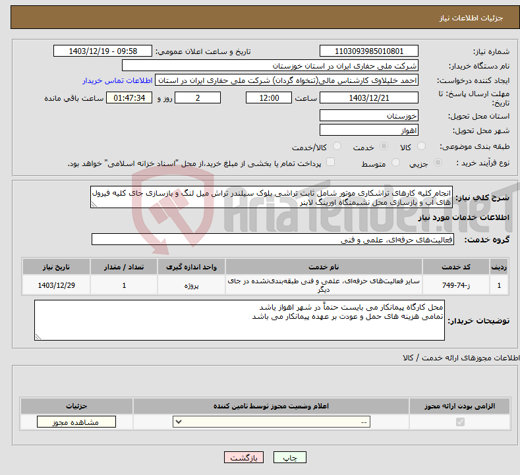The image size is (520, 475).
Task: Select the متوسط purchase type radio
Action: click(395, 163)
